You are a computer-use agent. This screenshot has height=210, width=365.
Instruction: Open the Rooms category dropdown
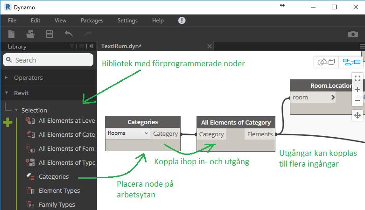(127, 133)
